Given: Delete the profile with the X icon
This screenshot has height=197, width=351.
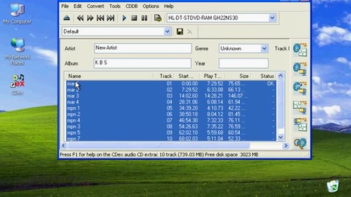Looking at the screenshot, I should pos(190,32).
